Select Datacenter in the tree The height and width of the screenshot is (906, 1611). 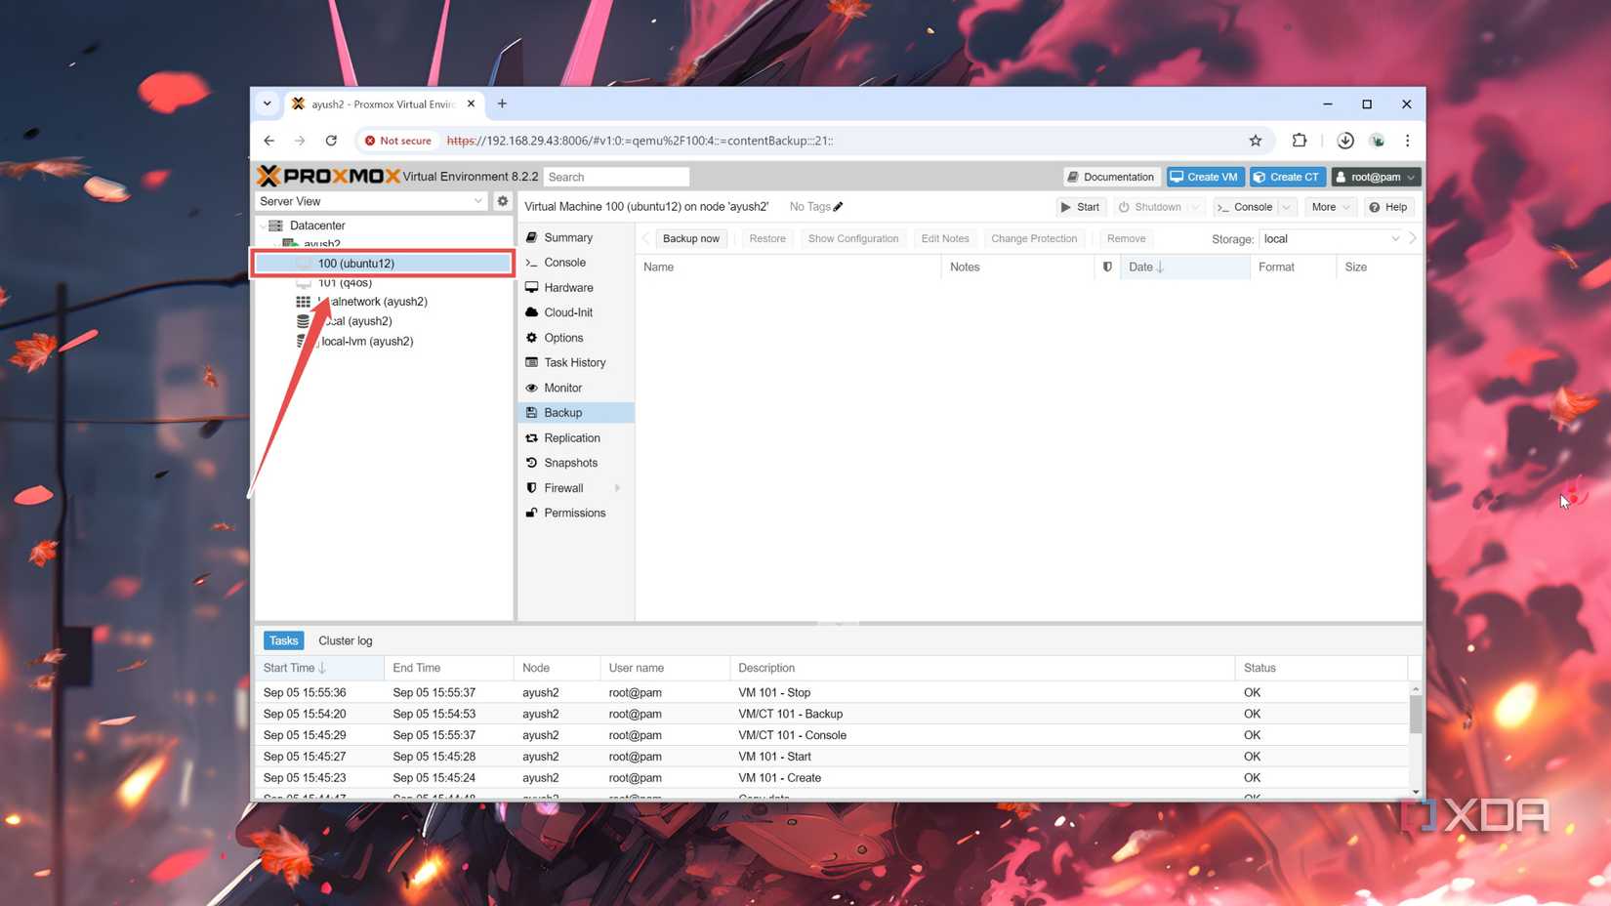[317, 226]
